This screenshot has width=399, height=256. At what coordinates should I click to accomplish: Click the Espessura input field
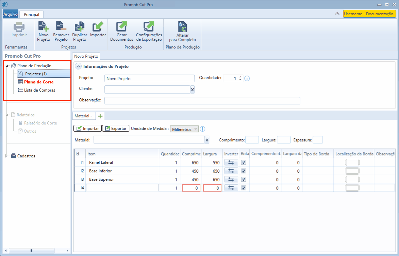(x=318, y=140)
